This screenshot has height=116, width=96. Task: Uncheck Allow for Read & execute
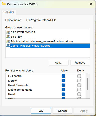(63, 85)
